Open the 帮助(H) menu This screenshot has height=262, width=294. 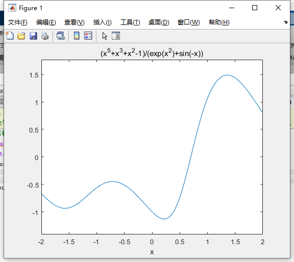click(219, 22)
